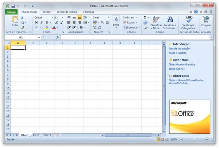The image size is (219, 148).
Task: Open the blue help question mark
Action: coord(196,12)
